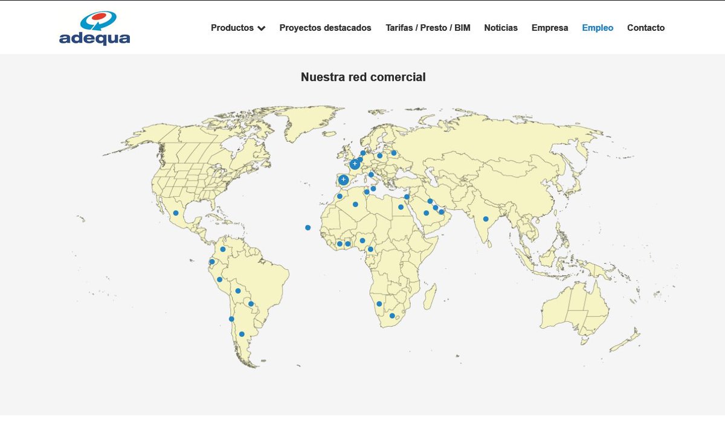Click the Nuestra red comercial heading
This screenshot has width=725, height=425.
363,77
